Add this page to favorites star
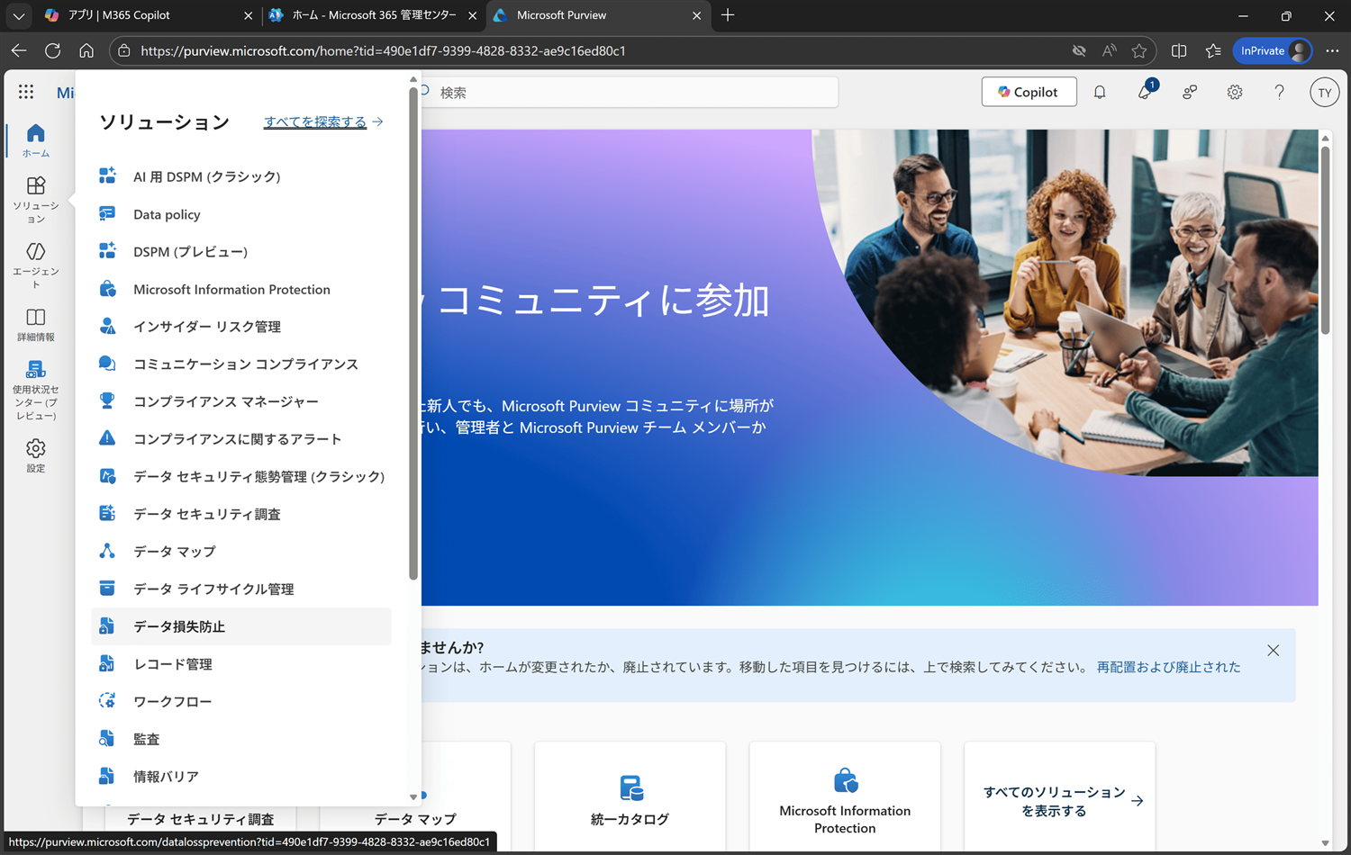The width and height of the screenshot is (1351, 855). (x=1139, y=50)
